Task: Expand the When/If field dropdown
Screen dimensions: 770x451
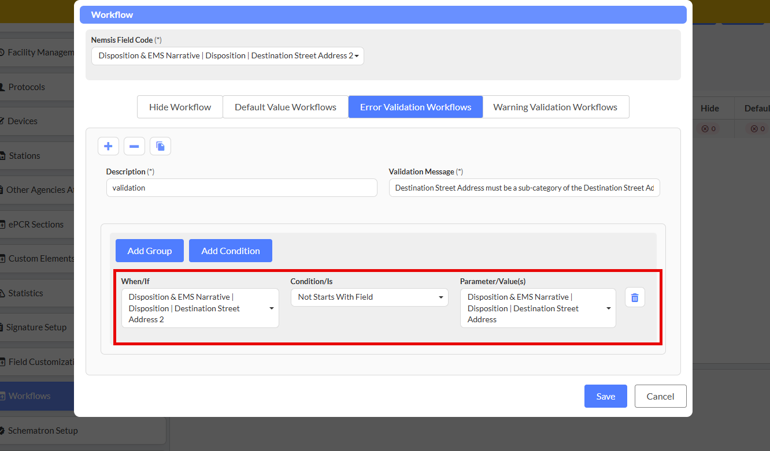Action: (200, 308)
